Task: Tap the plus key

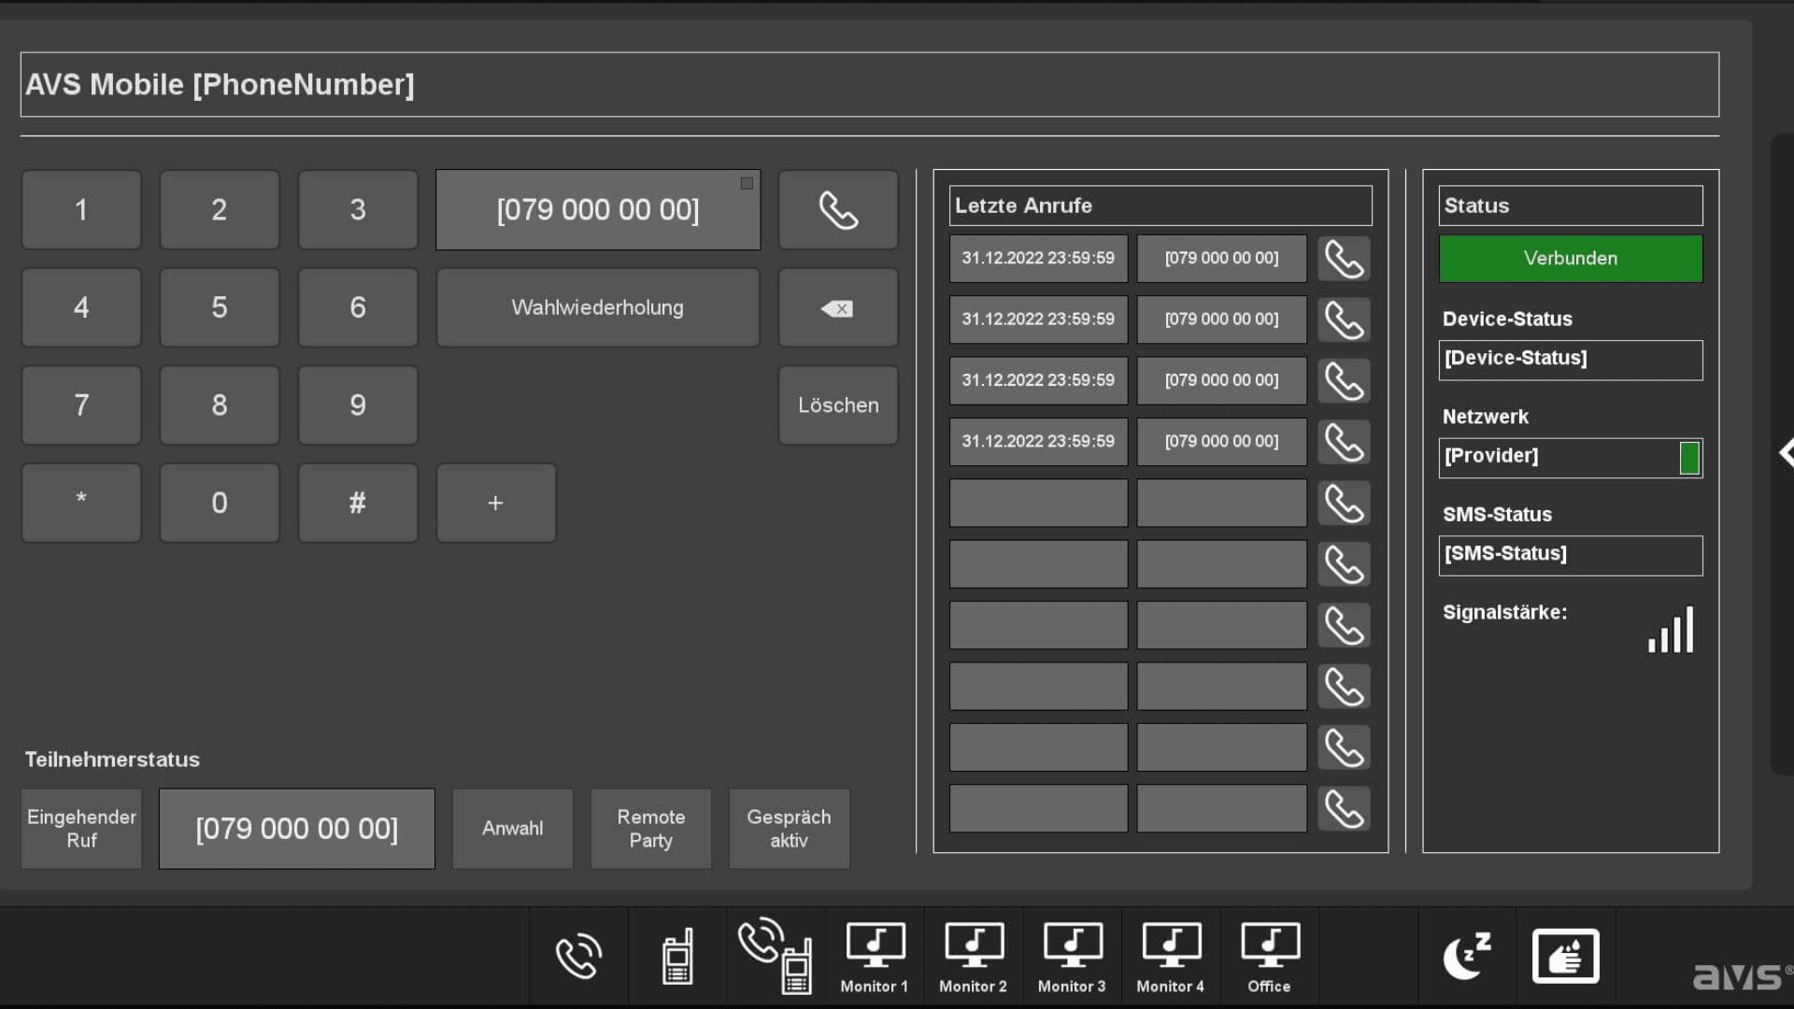Action: coord(496,503)
